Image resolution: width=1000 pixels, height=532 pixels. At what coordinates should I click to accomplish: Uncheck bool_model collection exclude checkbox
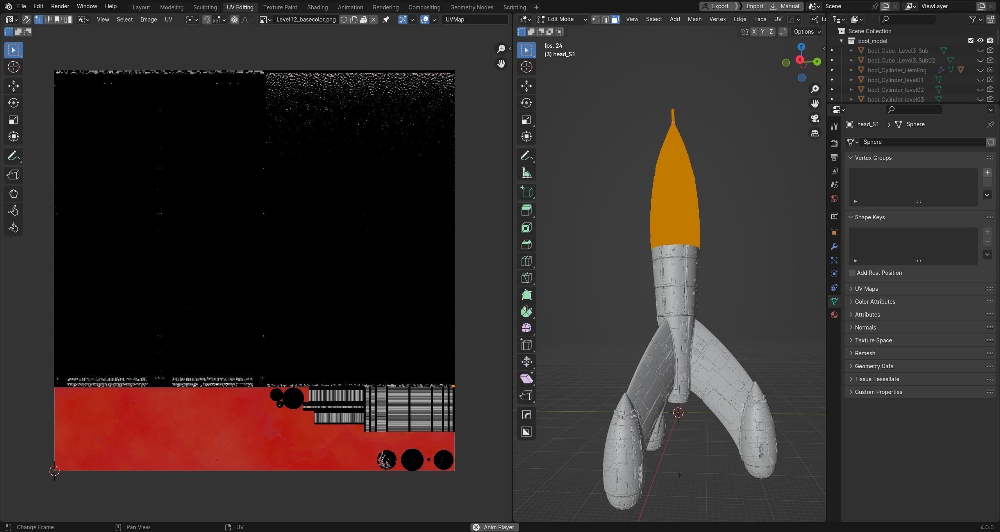pyautogui.click(x=971, y=41)
